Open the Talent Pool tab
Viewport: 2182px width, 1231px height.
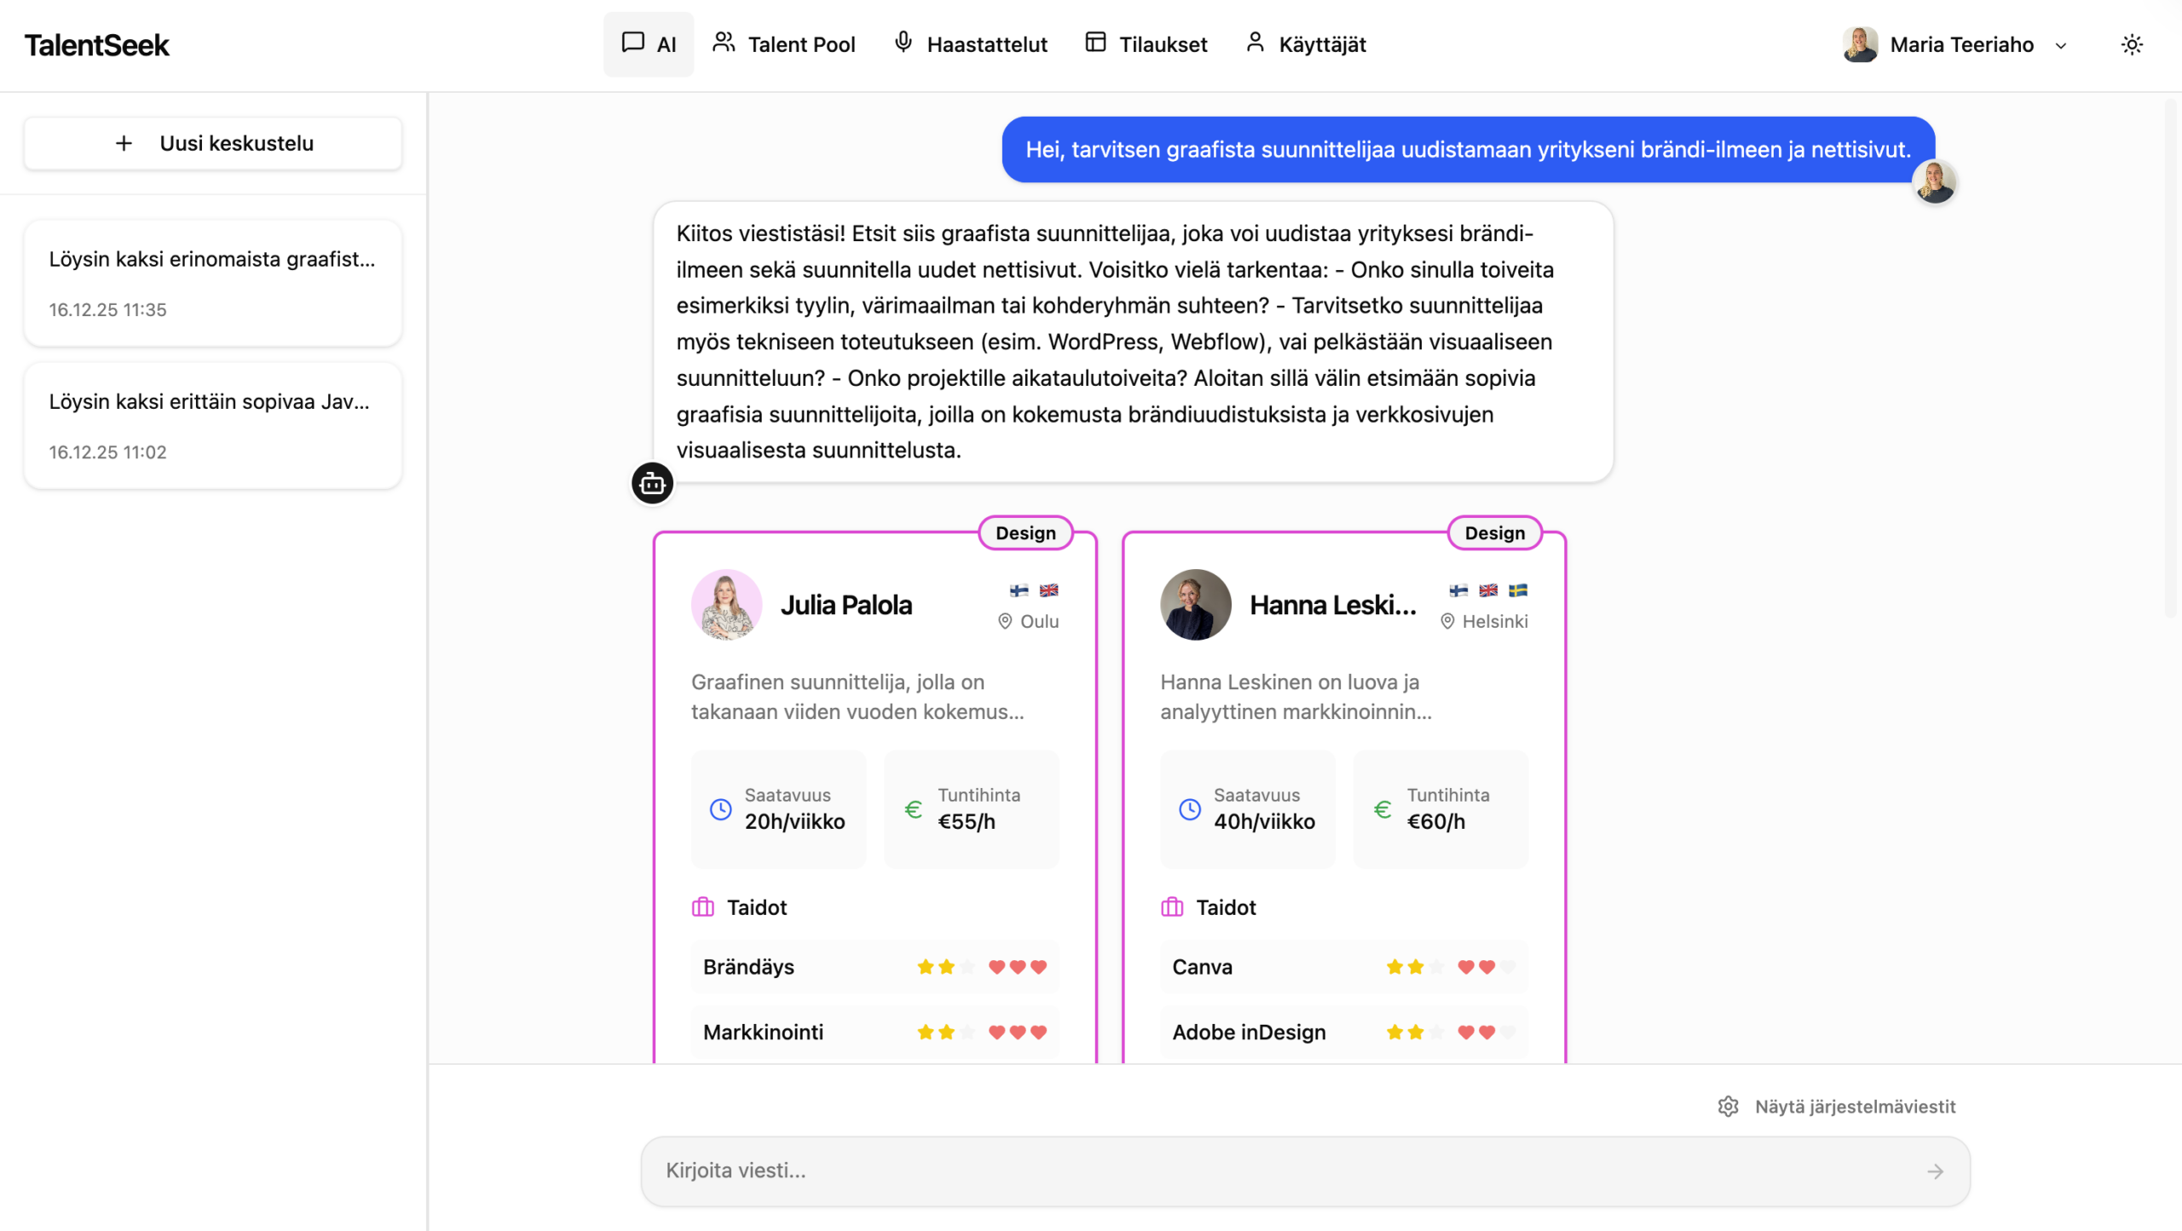784,44
